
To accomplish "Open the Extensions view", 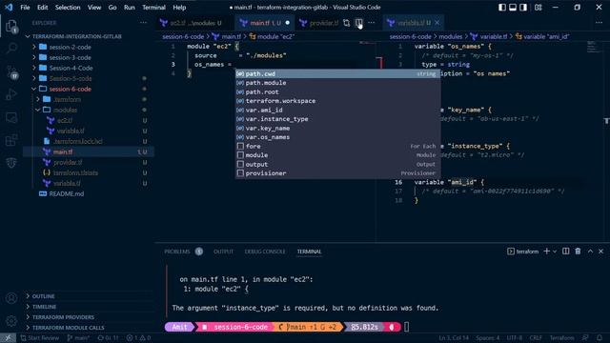I will 11,140.
